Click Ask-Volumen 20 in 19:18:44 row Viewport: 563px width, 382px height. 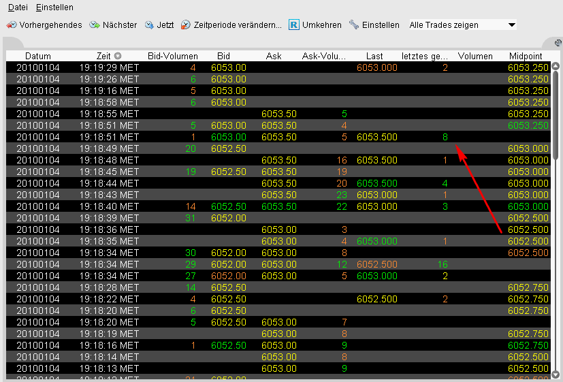(342, 183)
